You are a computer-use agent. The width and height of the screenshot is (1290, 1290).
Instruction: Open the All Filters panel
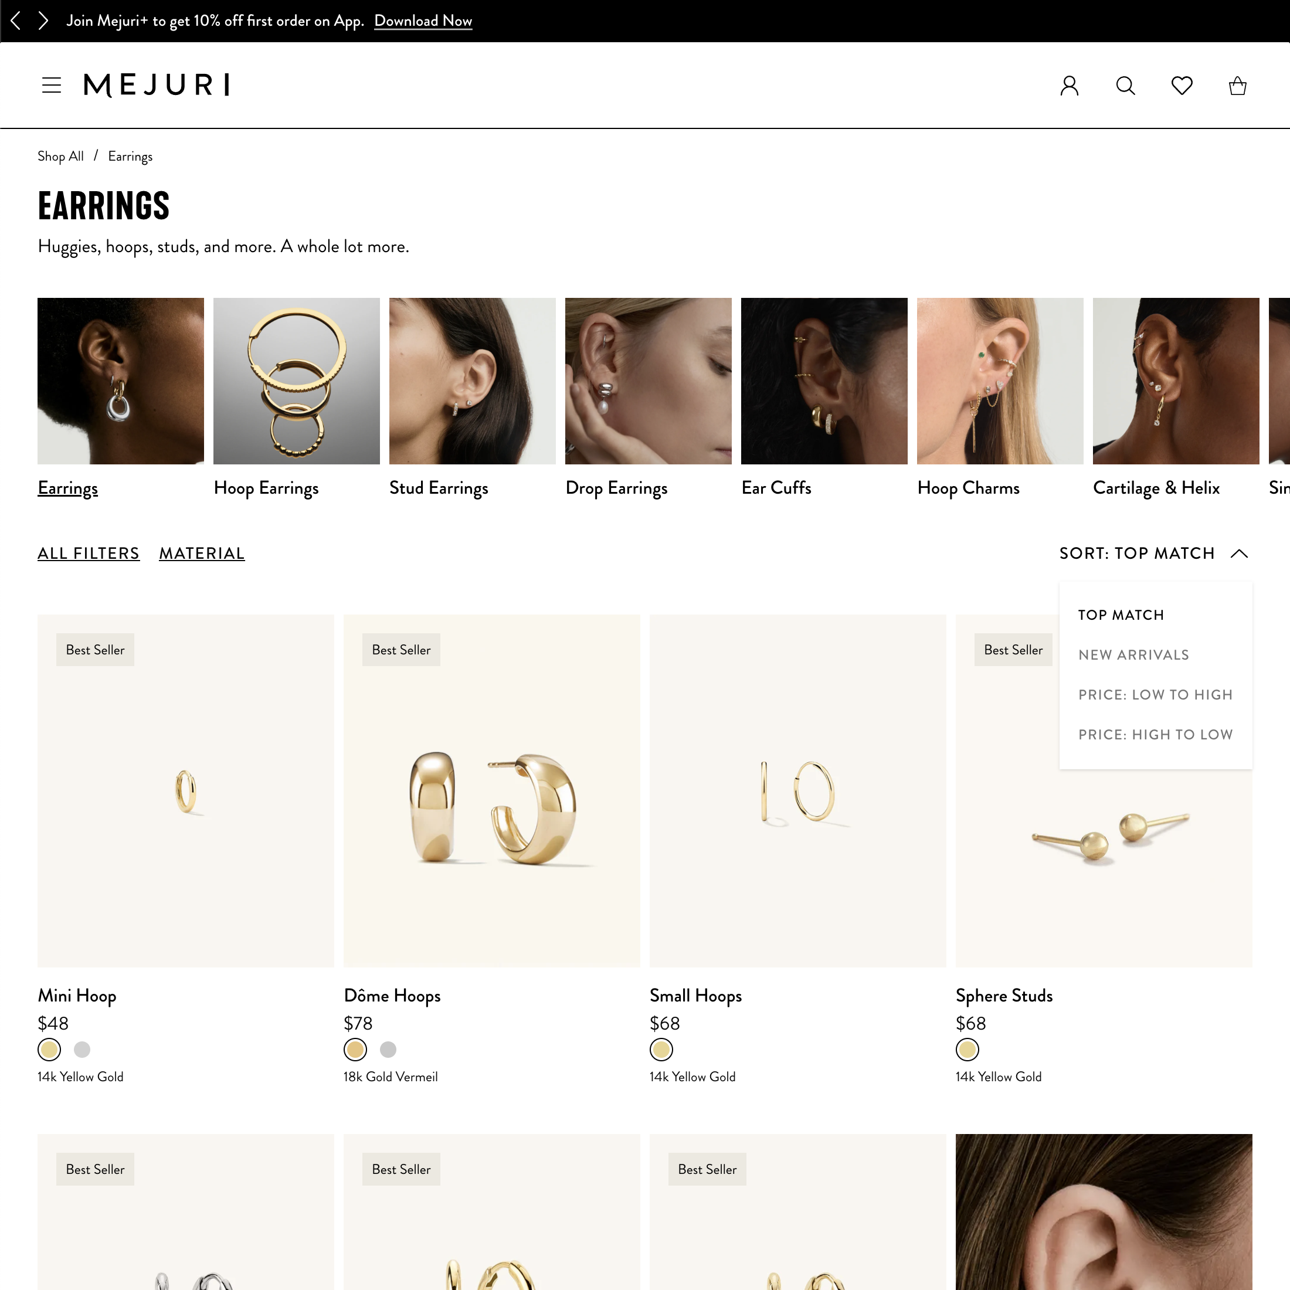coord(88,554)
